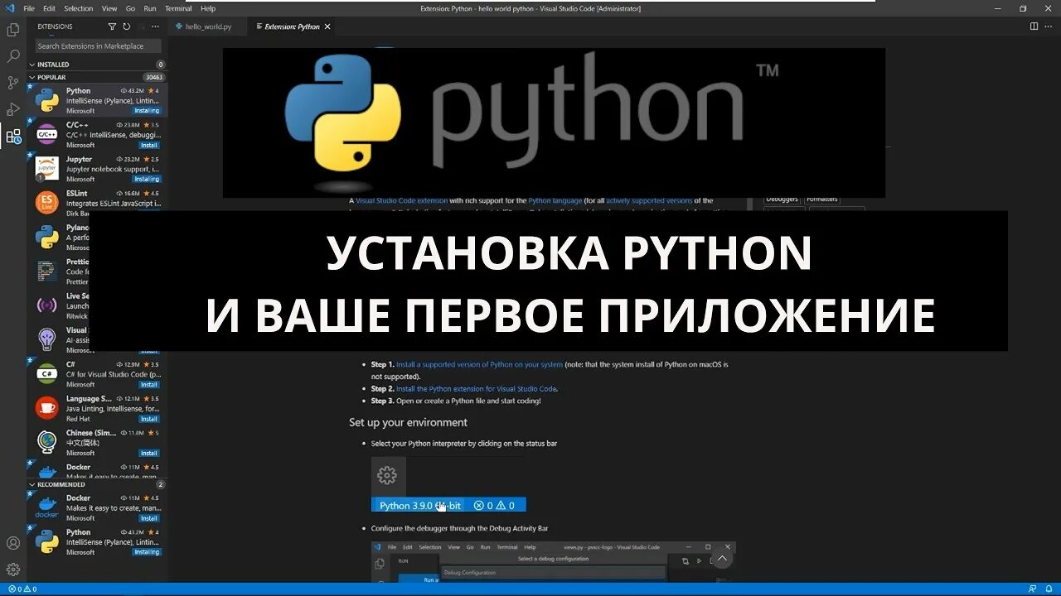Screen dimensions: 1061x596
Task: Open the Terminal menu
Action: (178, 8)
